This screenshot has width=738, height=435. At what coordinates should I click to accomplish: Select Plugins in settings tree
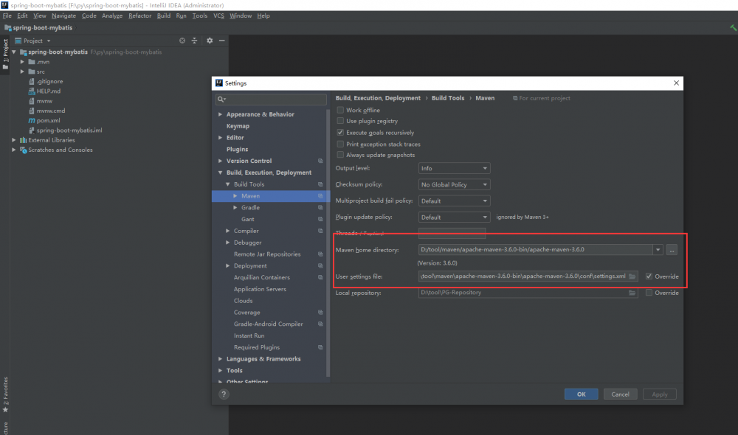(x=237, y=149)
